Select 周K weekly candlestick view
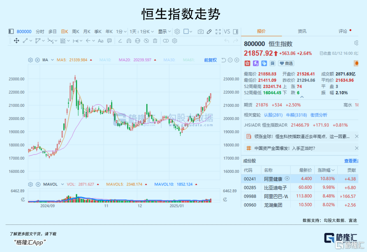 (x=75, y=31)
